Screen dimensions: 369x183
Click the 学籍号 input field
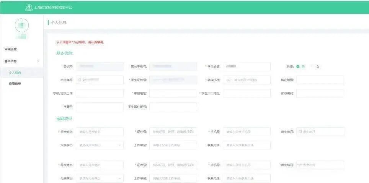(100, 107)
